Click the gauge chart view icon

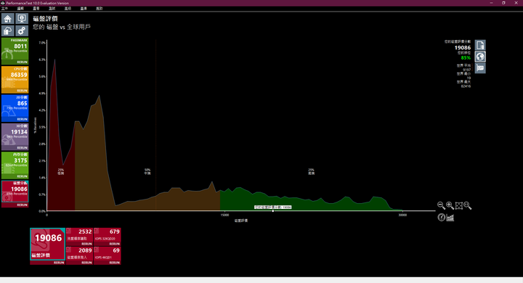441,218
